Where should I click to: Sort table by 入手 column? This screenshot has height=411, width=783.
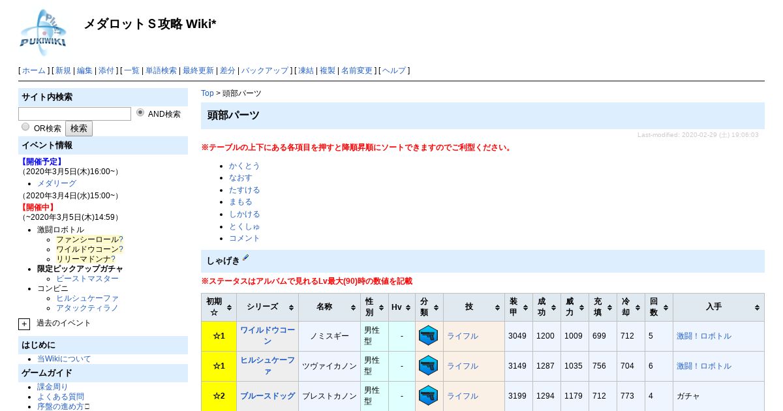pos(718,307)
